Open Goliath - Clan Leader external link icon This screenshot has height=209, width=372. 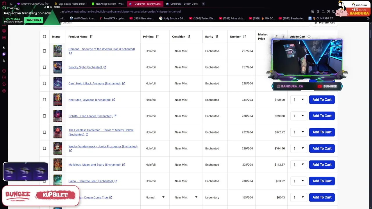click(x=115, y=116)
